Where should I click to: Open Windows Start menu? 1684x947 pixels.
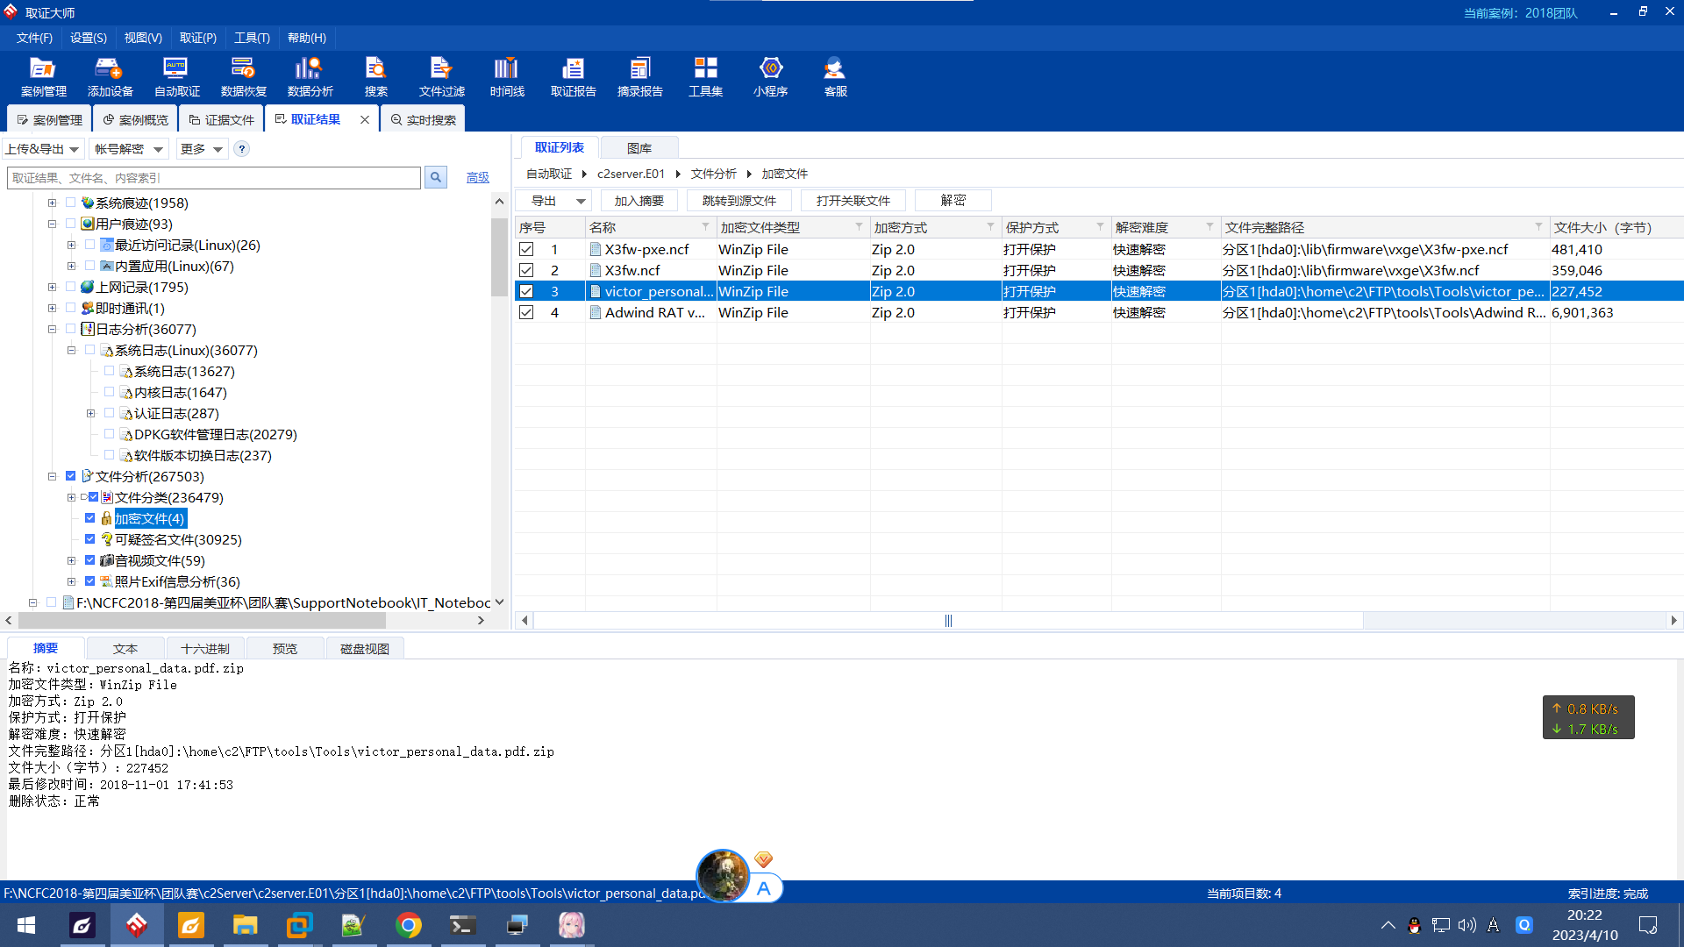tap(26, 925)
